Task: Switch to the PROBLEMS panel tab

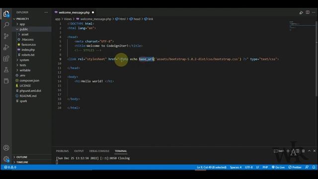Action: tap(62, 151)
